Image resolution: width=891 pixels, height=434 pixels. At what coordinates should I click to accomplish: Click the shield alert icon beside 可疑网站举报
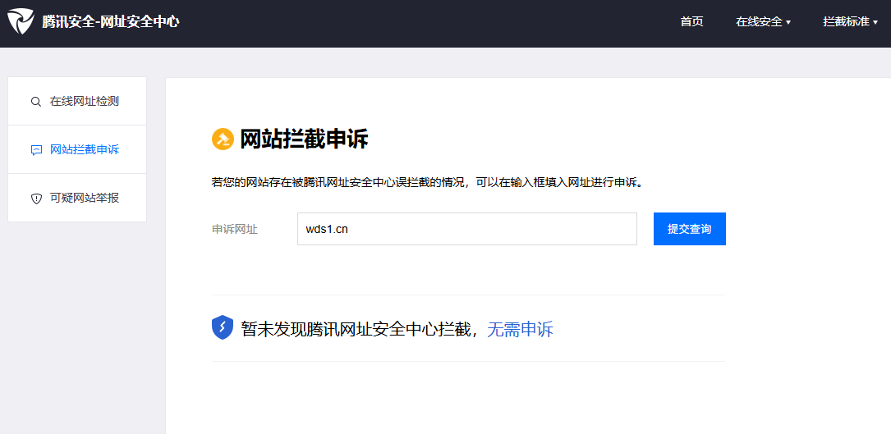36,199
